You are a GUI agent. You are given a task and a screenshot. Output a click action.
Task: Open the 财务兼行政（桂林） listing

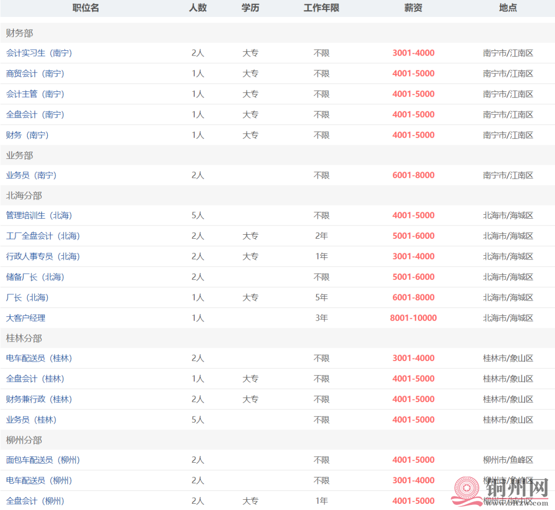click(x=39, y=399)
